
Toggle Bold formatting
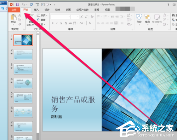(52, 23)
